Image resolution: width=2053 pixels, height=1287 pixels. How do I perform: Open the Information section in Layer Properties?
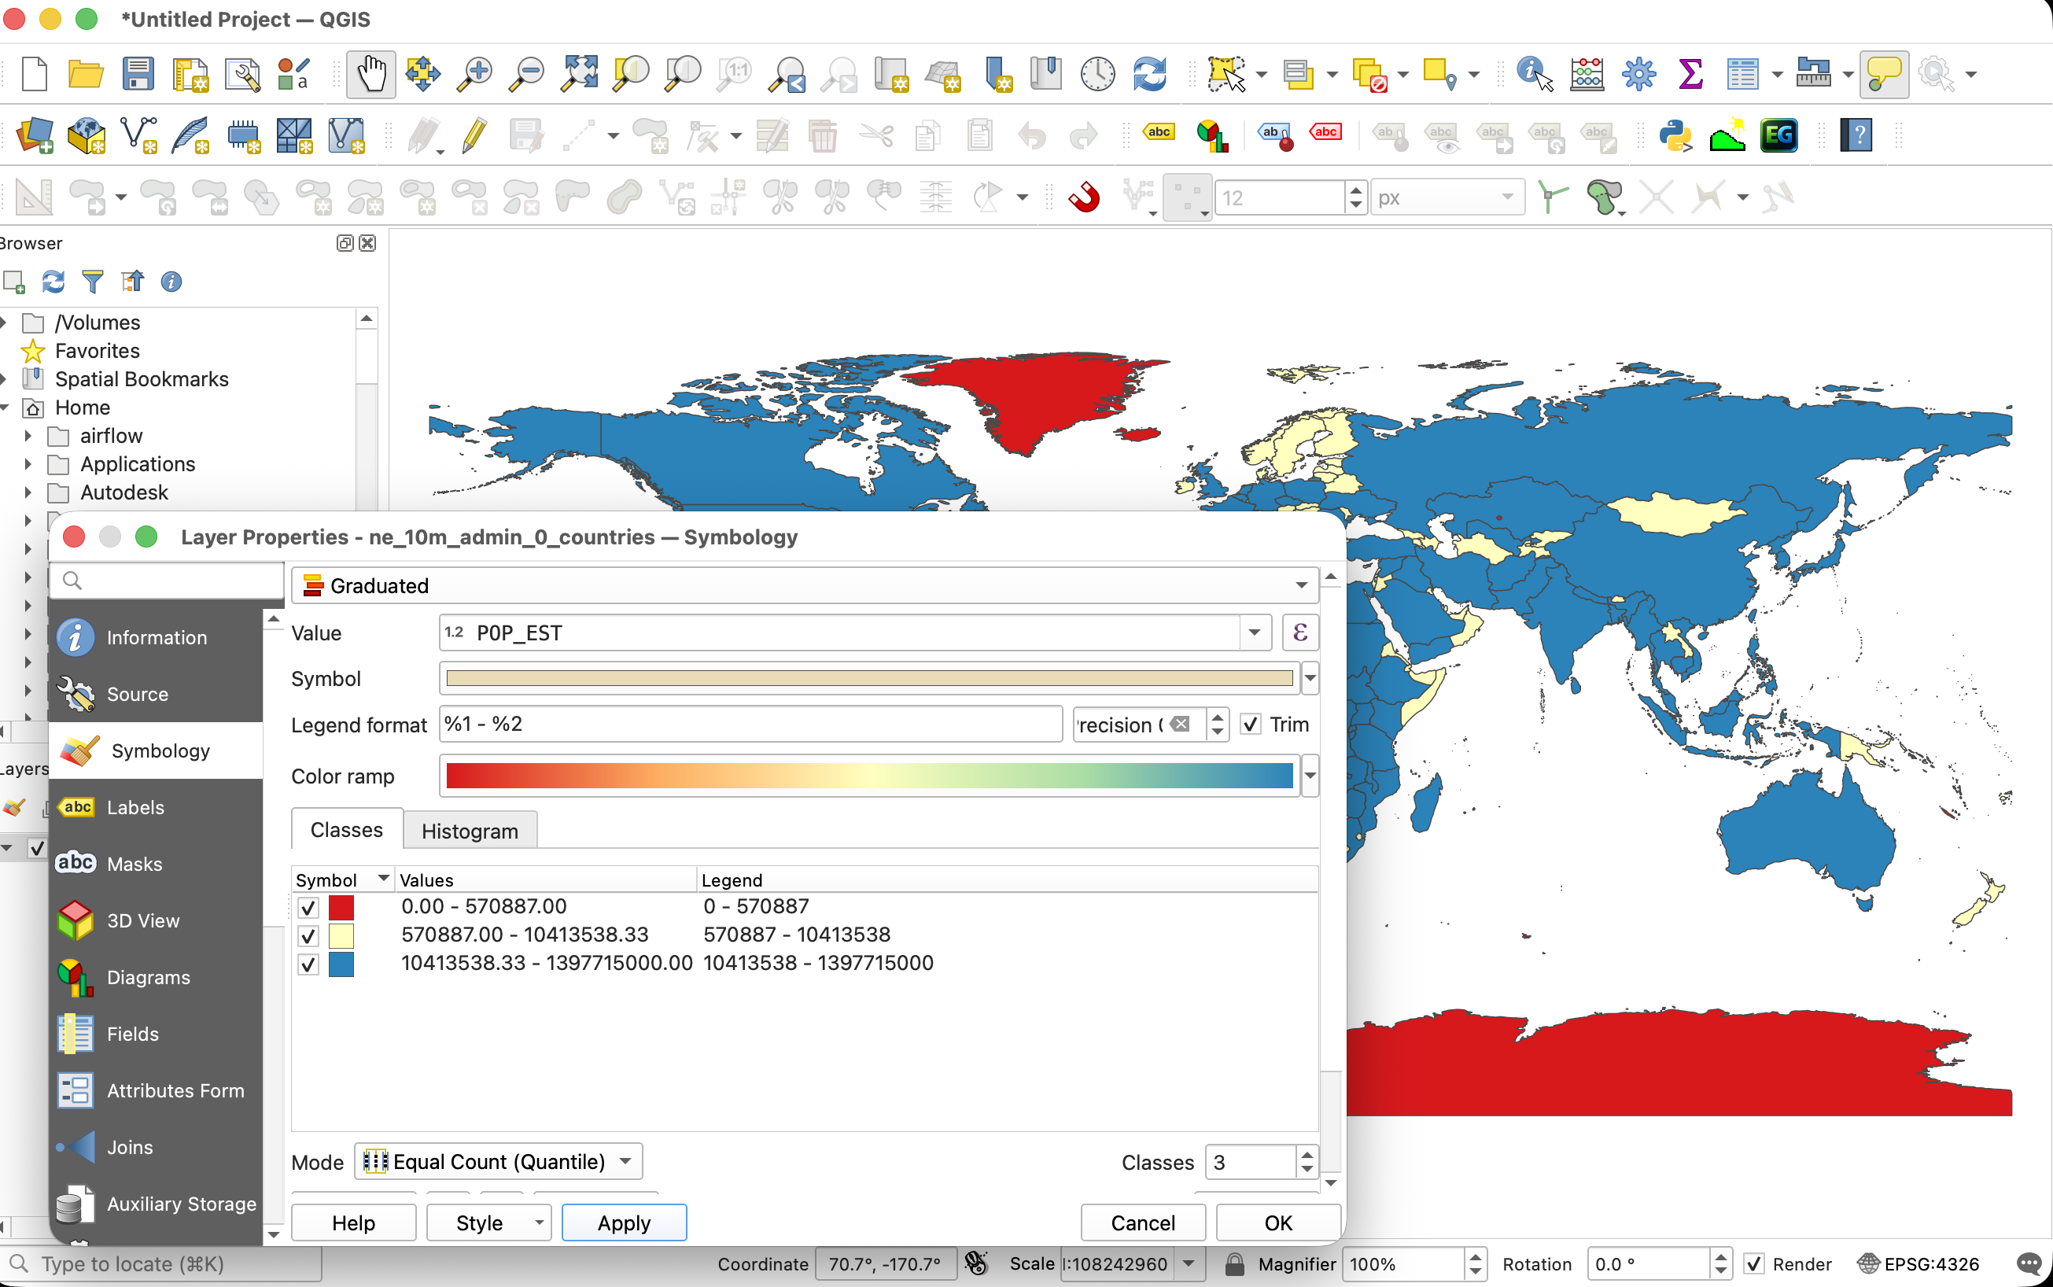point(156,637)
